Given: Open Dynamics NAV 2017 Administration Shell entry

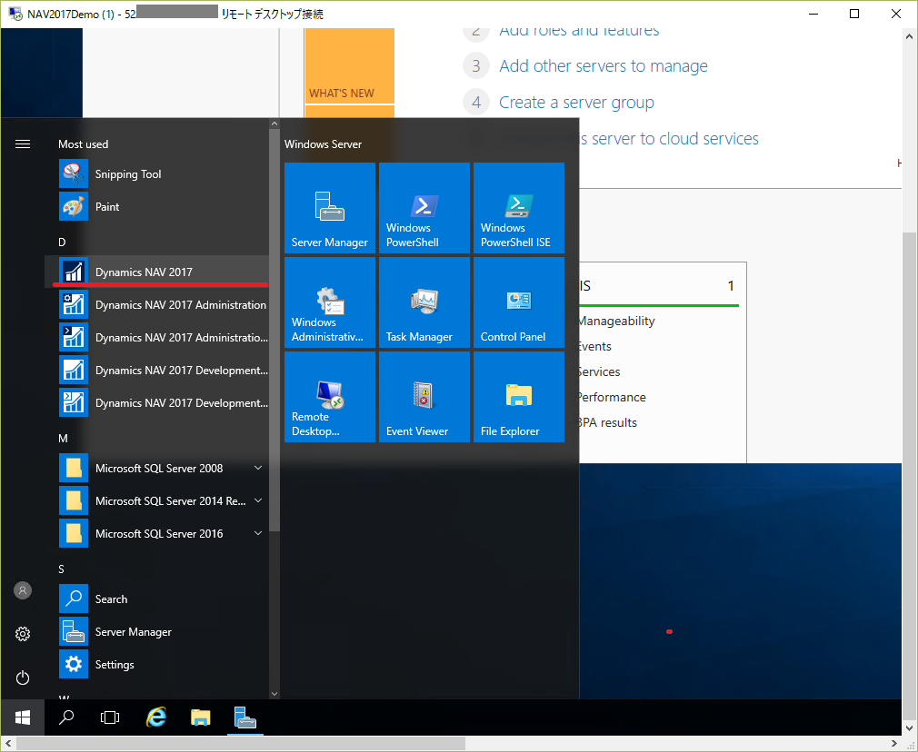Looking at the screenshot, I should [157, 338].
